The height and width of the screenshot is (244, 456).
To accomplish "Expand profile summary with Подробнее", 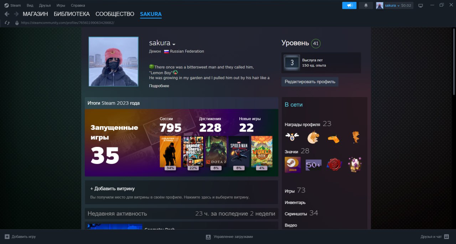I will coord(159,86).
